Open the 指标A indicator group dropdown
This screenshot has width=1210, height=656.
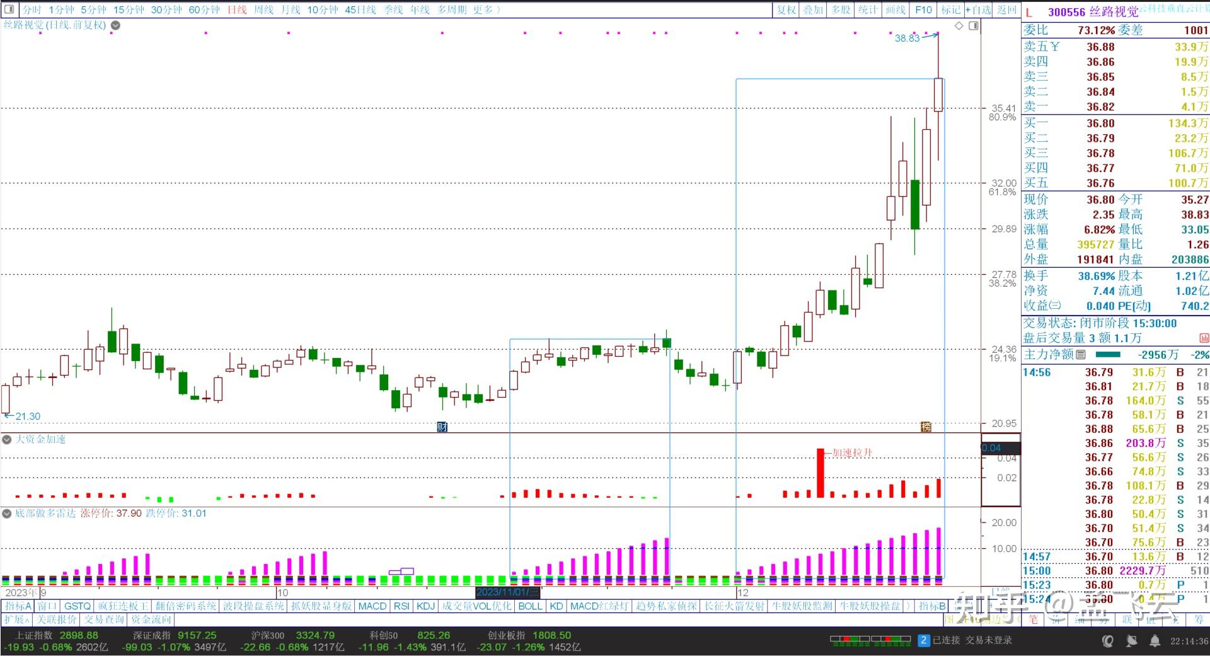18,606
